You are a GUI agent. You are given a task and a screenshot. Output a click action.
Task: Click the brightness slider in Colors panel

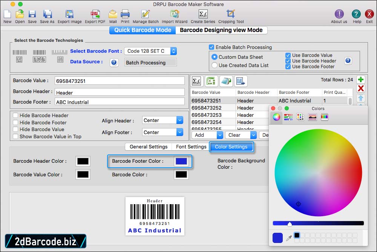coord(318,223)
